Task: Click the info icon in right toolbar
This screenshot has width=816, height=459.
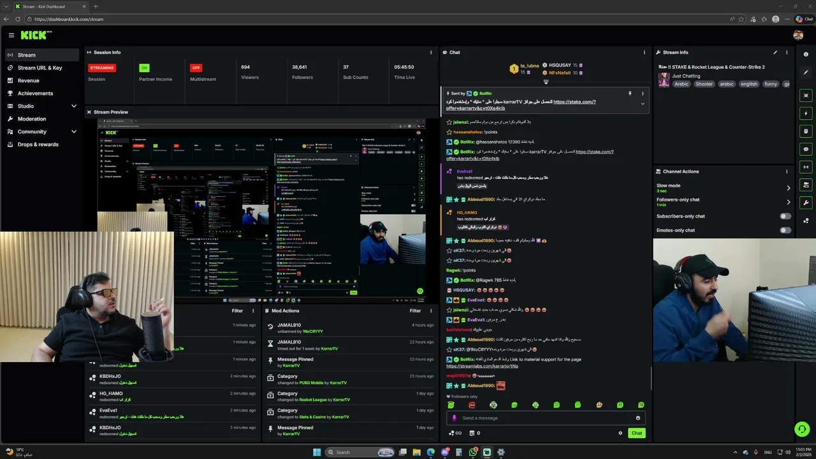Action: pyautogui.click(x=806, y=54)
